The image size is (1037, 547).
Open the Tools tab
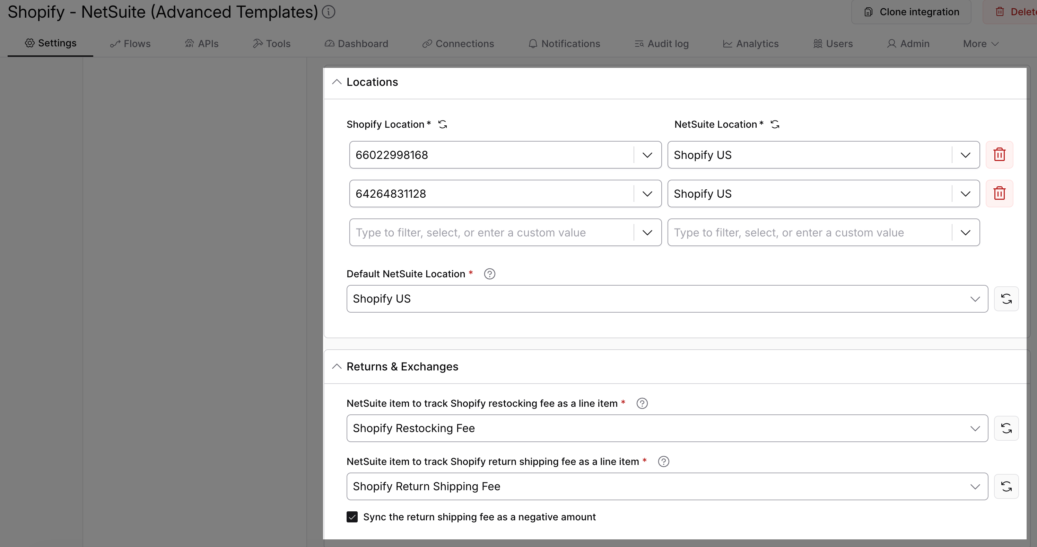click(272, 44)
